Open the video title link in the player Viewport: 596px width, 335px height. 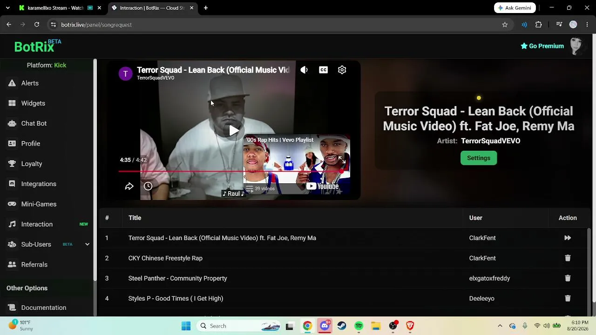point(213,70)
